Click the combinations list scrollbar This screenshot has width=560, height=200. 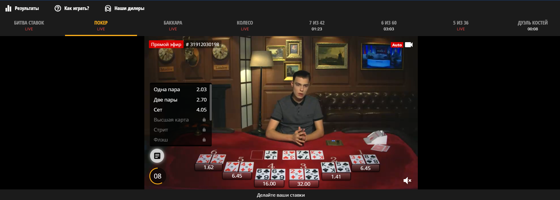pos(211,102)
